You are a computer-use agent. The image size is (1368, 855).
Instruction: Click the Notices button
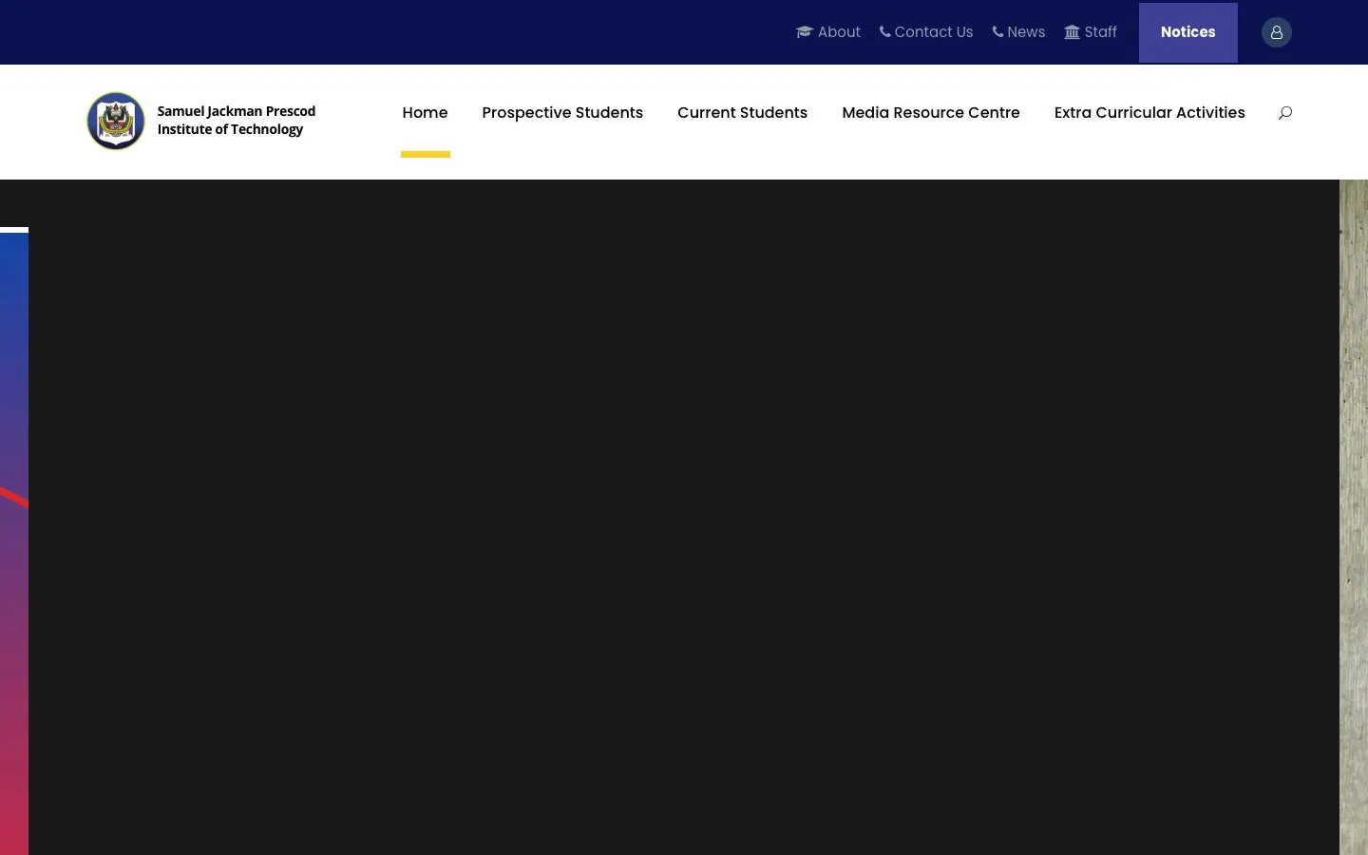click(1188, 32)
